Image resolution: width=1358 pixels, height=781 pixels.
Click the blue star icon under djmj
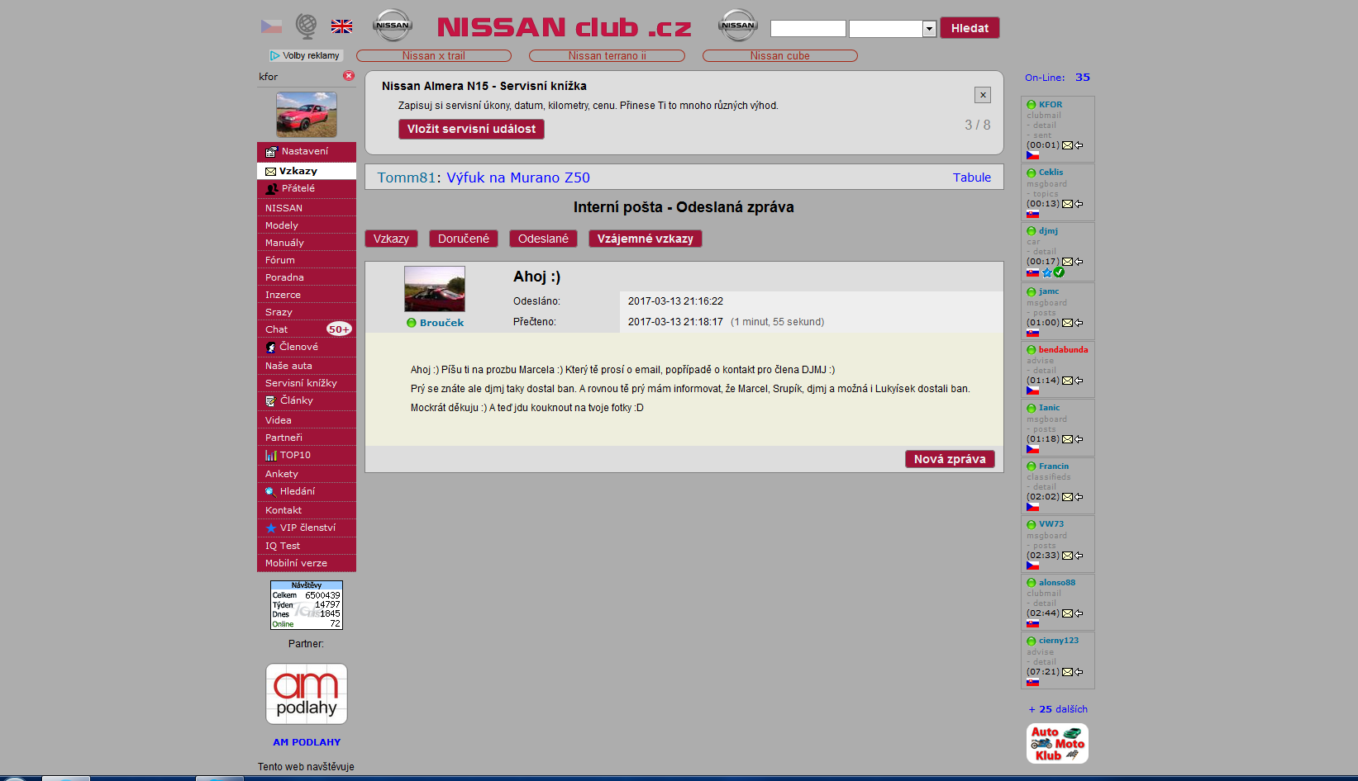1047,272
